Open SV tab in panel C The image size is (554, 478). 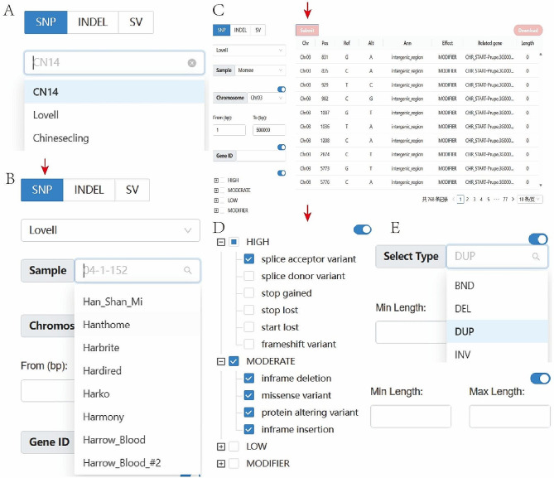pyautogui.click(x=258, y=30)
